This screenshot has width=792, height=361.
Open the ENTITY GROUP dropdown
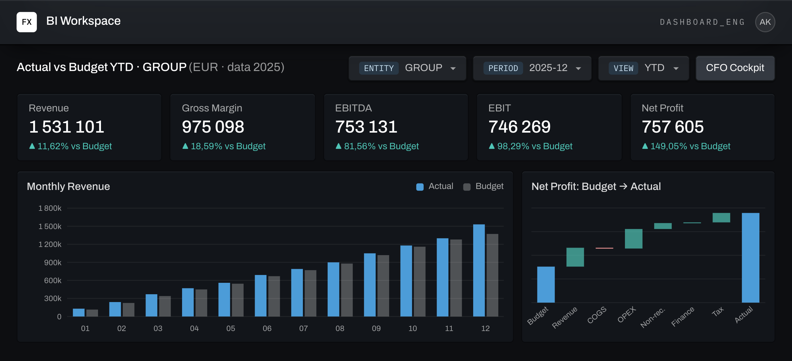[x=407, y=68]
